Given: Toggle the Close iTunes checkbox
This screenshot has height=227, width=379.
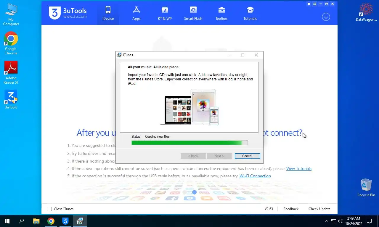Looking at the screenshot, I should click(50, 209).
